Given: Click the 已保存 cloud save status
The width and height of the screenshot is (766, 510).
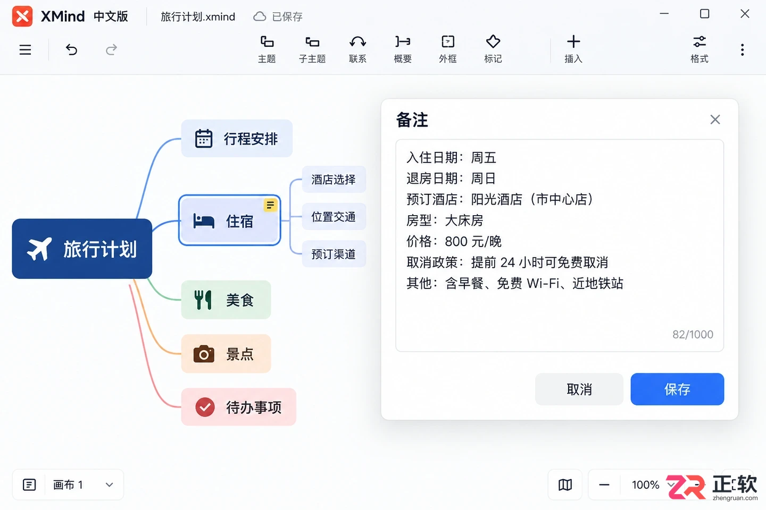Looking at the screenshot, I should pos(278,17).
